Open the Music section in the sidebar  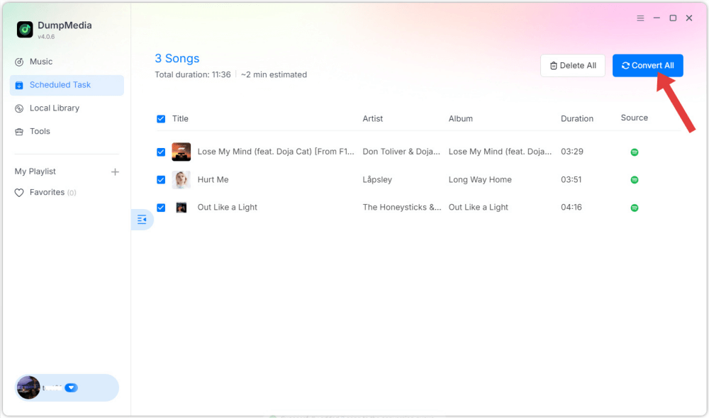[40, 62]
